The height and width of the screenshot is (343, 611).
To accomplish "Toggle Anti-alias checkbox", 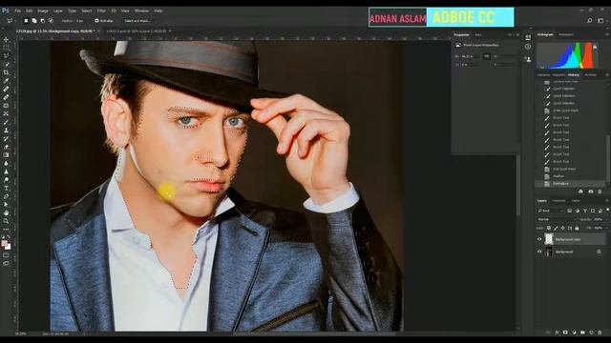I will 96,21.
